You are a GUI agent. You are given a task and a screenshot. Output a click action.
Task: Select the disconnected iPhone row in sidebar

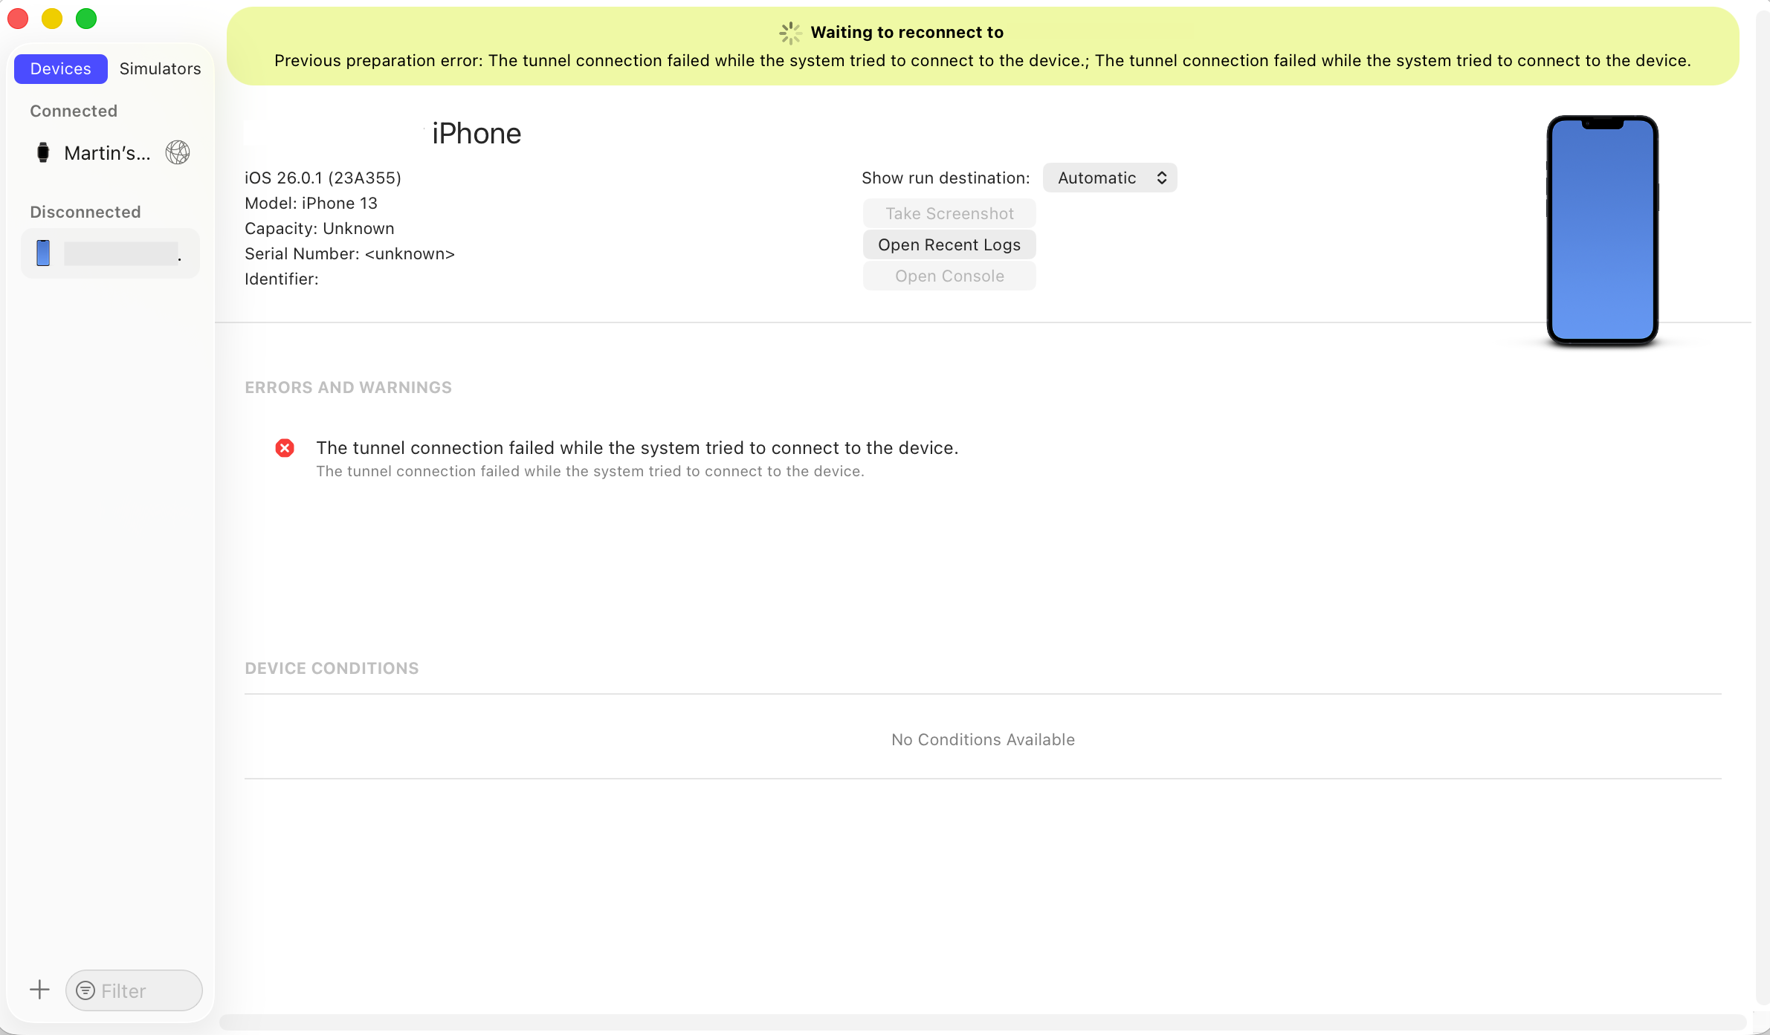pyautogui.click(x=112, y=253)
